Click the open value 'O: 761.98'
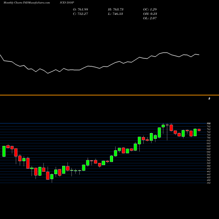219x219 pixels. tap(81, 9)
